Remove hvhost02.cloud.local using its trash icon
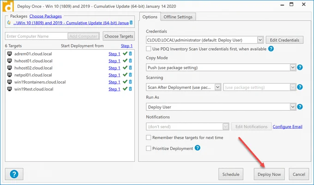This screenshot has width=314, height=185. (x=130, y=68)
